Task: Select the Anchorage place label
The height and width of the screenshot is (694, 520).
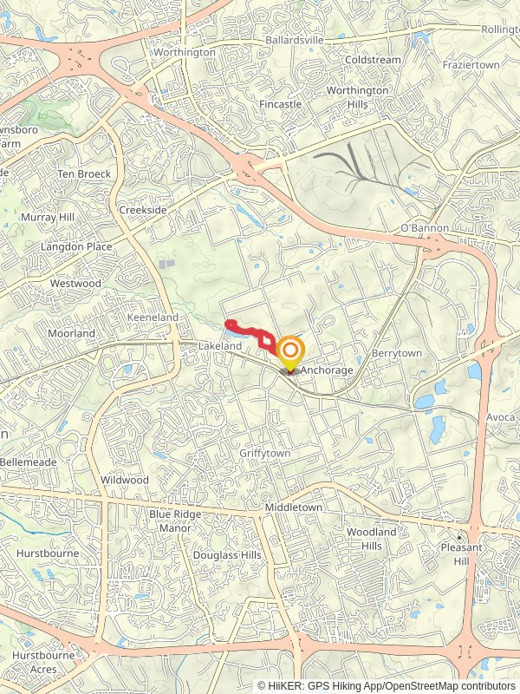Action: pos(327,370)
